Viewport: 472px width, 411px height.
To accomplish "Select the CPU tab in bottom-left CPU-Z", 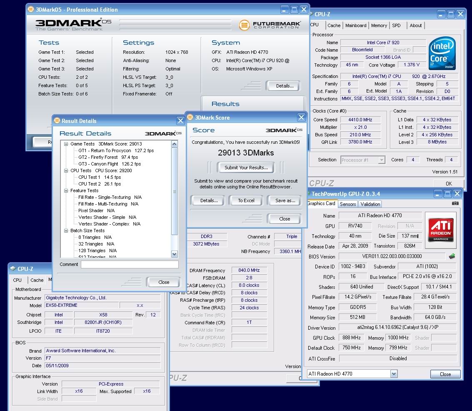I will point(17,280).
